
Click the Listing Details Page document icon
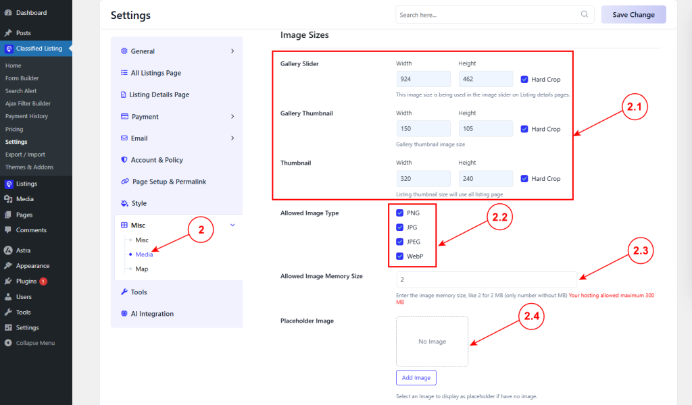coord(123,94)
